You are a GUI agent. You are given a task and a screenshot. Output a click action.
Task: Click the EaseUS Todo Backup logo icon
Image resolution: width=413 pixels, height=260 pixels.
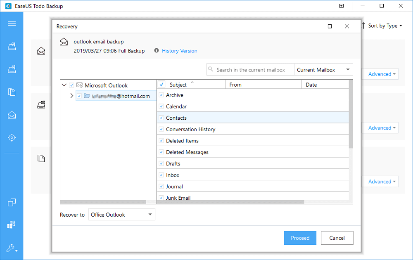(8, 6)
